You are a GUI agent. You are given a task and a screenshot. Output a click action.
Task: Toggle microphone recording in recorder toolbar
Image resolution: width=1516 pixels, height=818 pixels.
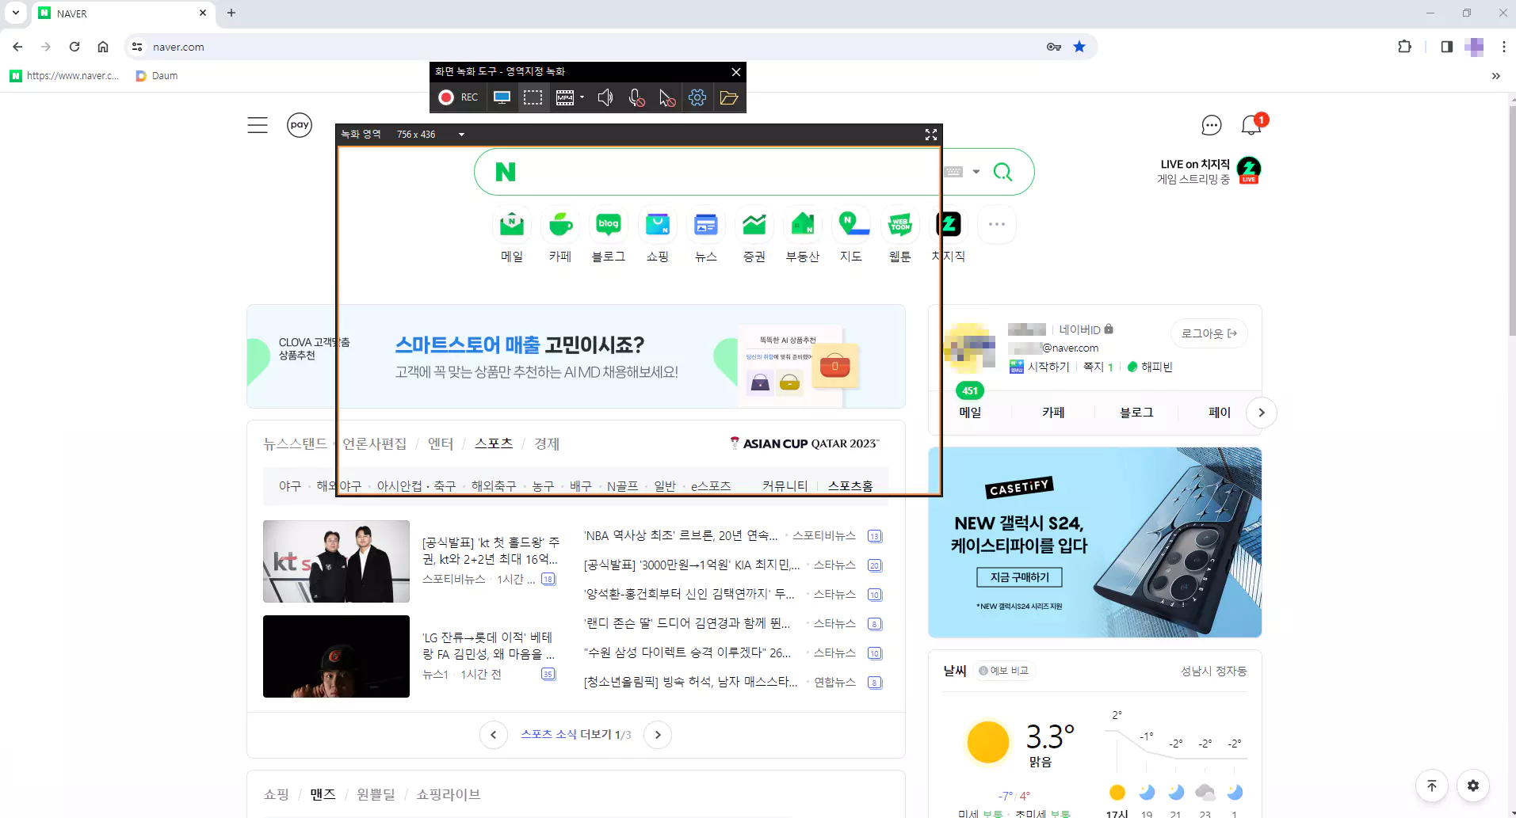coord(636,97)
